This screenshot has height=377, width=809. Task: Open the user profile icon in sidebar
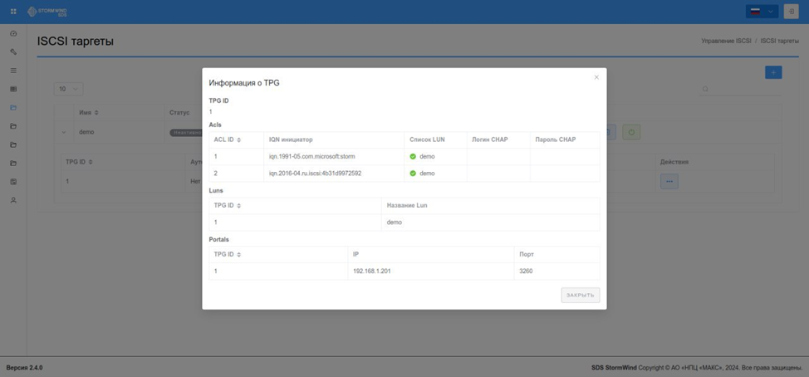[13, 200]
